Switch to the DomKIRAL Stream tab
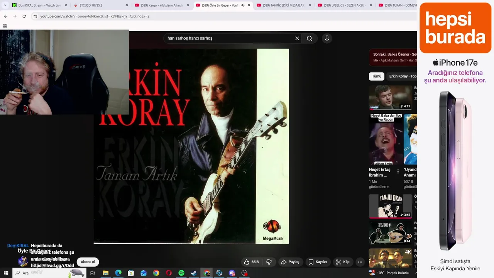The height and width of the screenshot is (278, 494). tap(39, 5)
